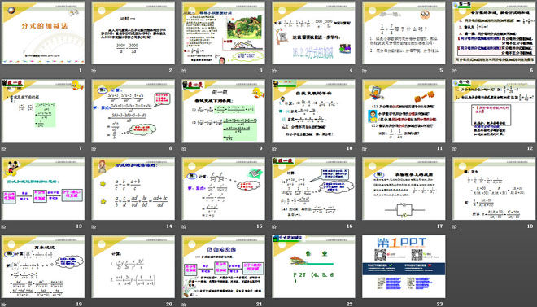537x307 pixels.
Task: Click the animation star icon under slide 16
Action: click(x=274, y=226)
